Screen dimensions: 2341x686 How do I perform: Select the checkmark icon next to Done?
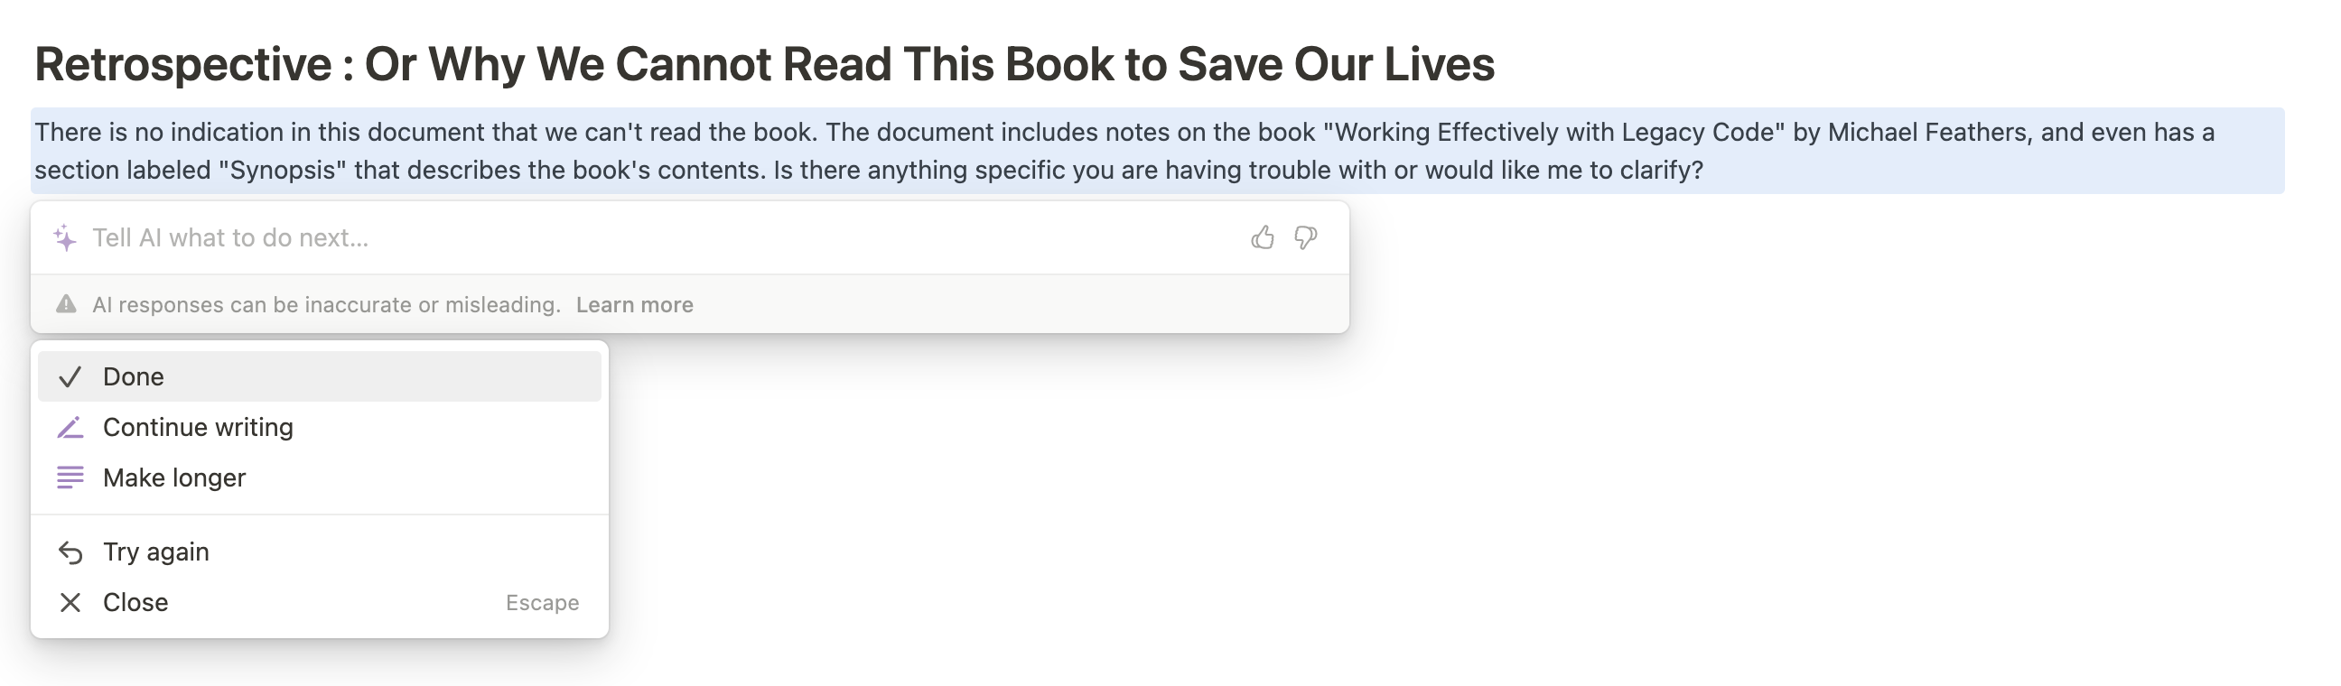[x=69, y=376]
